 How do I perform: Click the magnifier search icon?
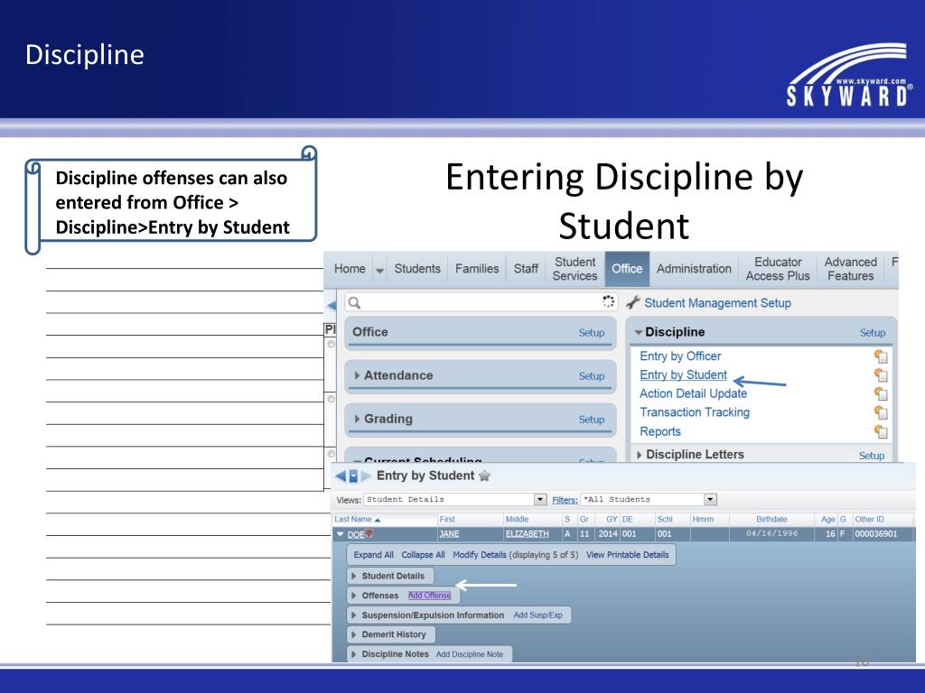pyautogui.click(x=355, y=303)
